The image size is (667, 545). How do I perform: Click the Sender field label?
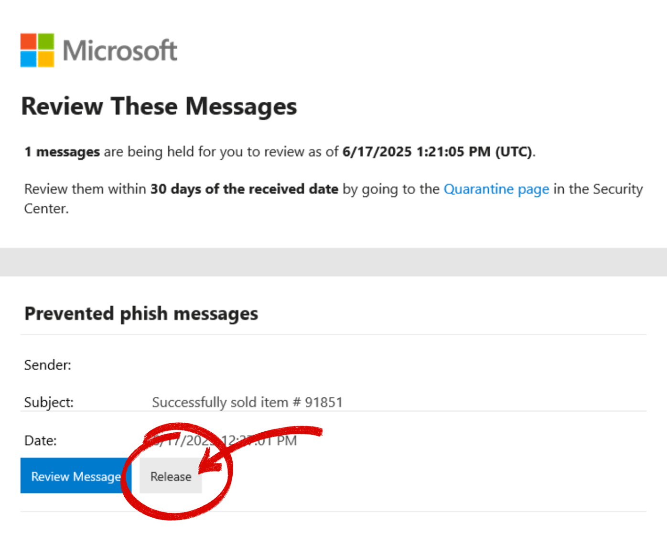[x=47, y=365]
